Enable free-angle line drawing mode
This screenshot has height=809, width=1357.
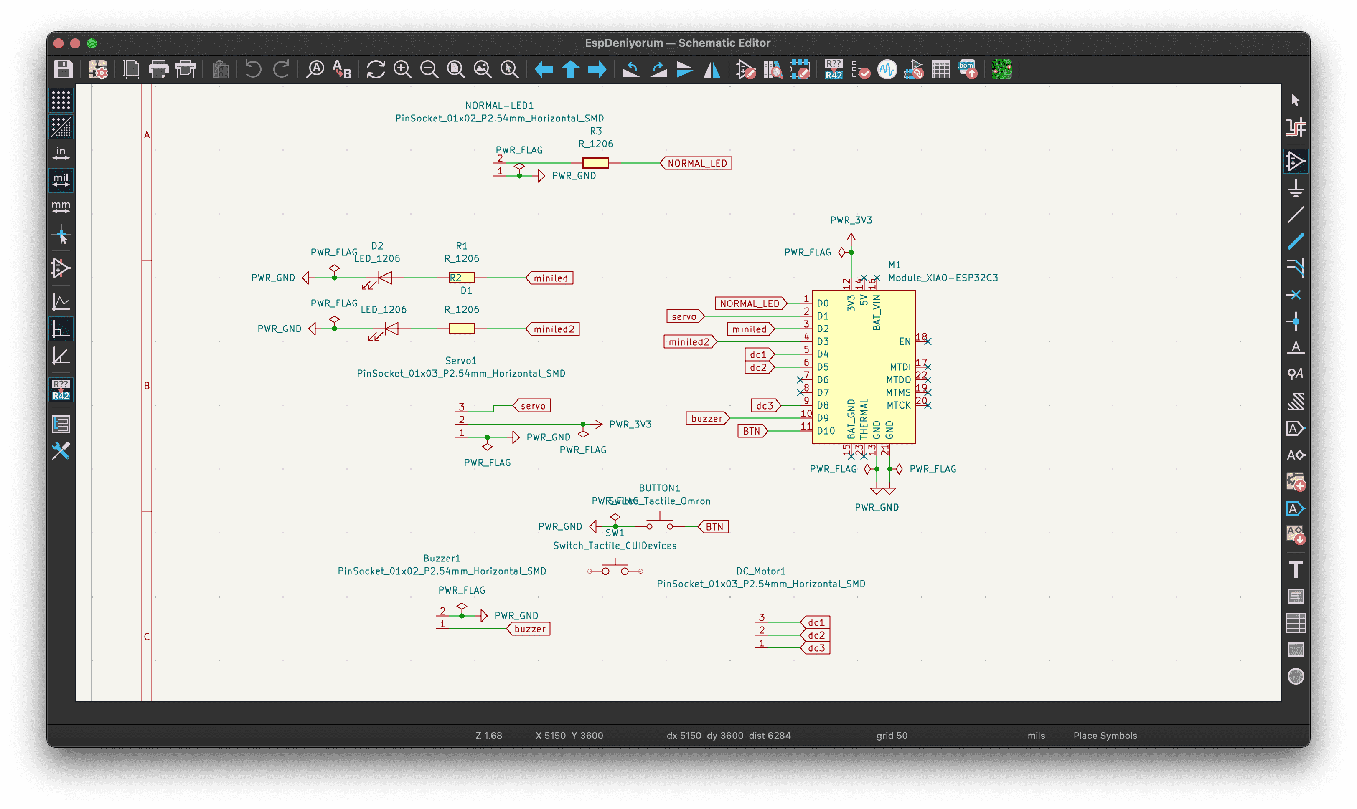[x=61, y=301]
